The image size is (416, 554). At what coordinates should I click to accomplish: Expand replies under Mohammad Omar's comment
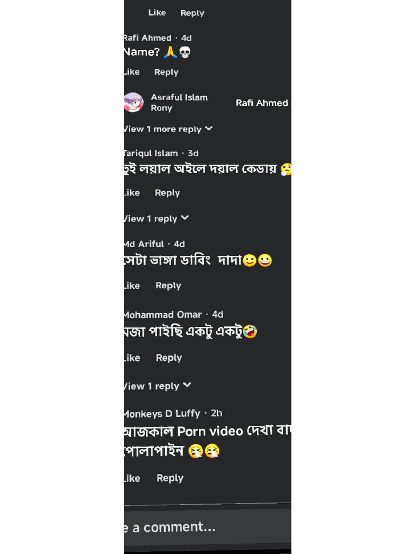157,386
